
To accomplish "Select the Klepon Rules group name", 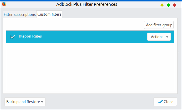I will tap(30, 36).
